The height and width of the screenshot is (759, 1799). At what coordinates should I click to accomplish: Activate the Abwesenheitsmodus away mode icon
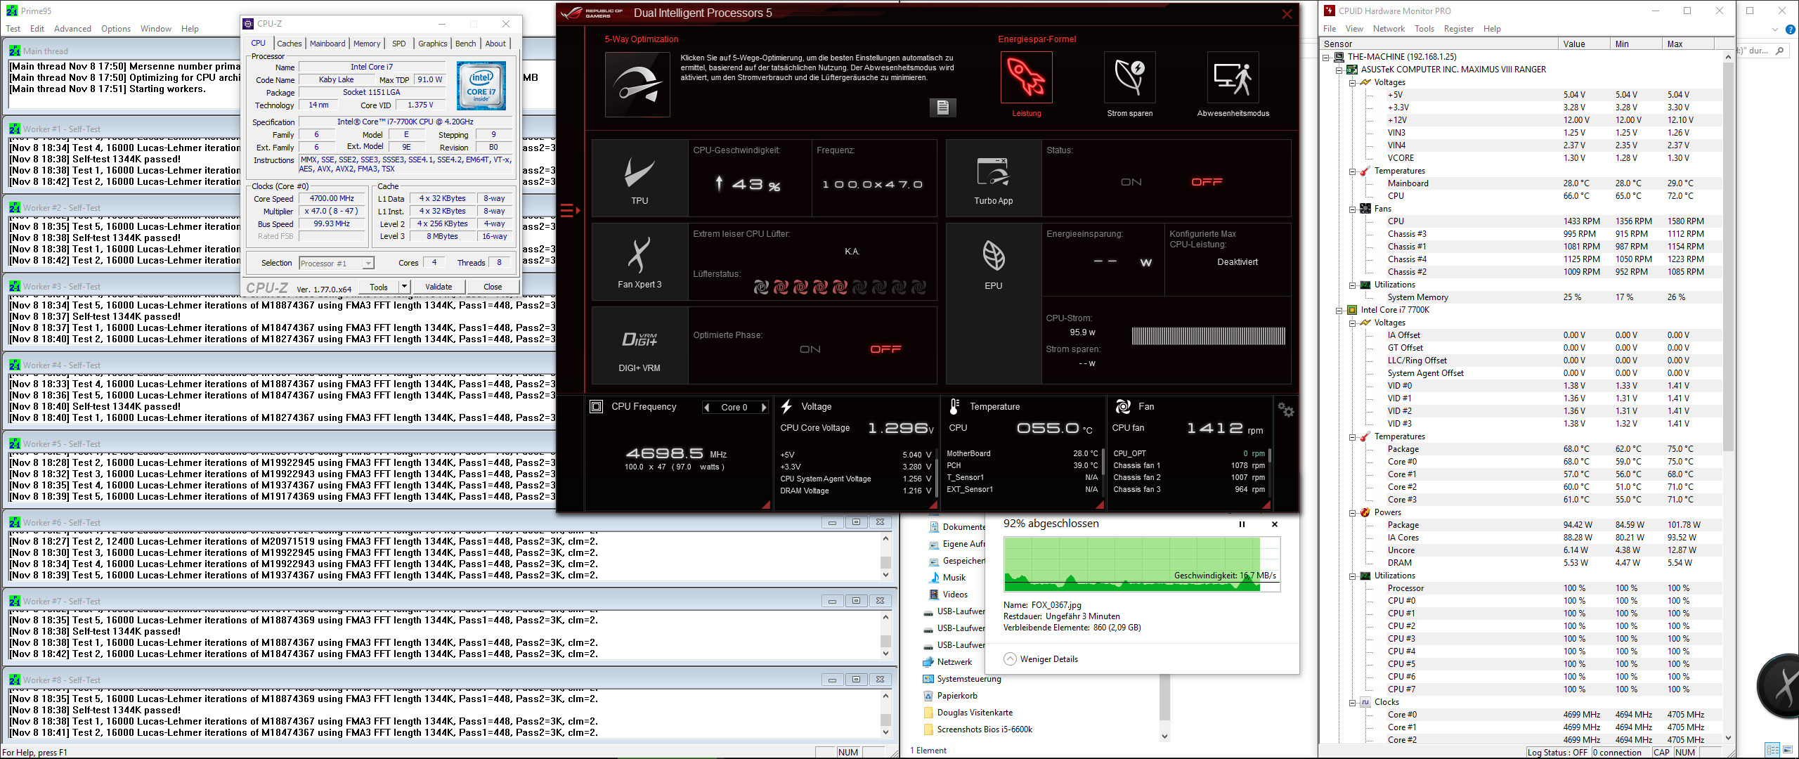(x=1233, y=78)
